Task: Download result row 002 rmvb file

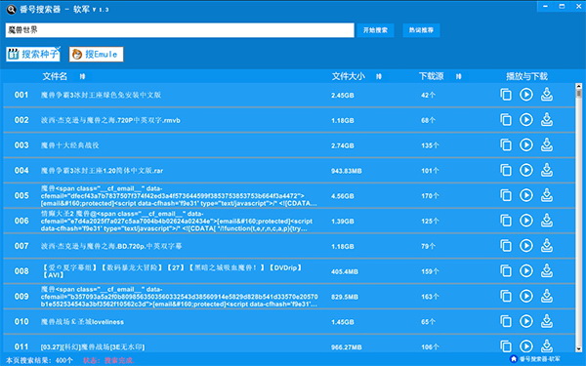Action: [547, 119]
